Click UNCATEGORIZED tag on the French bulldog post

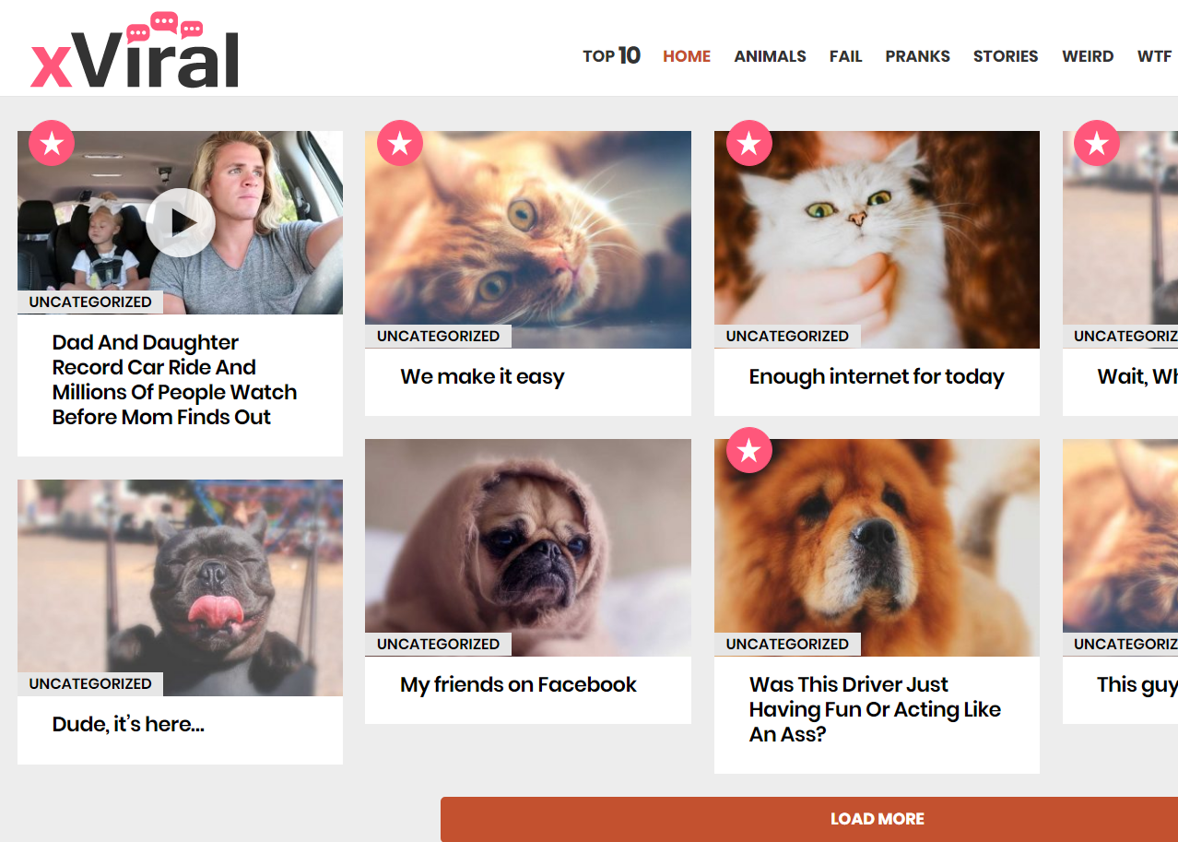pos(90,683)
